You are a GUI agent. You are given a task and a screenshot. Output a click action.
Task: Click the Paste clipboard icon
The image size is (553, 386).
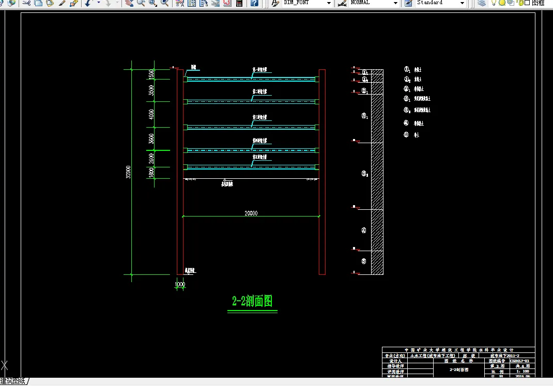50,3
